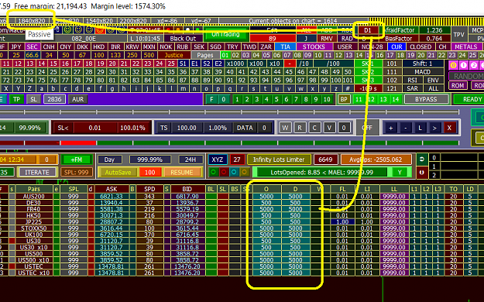
Task: Click the cyan circle icon below 27
Action: [234, 172]
